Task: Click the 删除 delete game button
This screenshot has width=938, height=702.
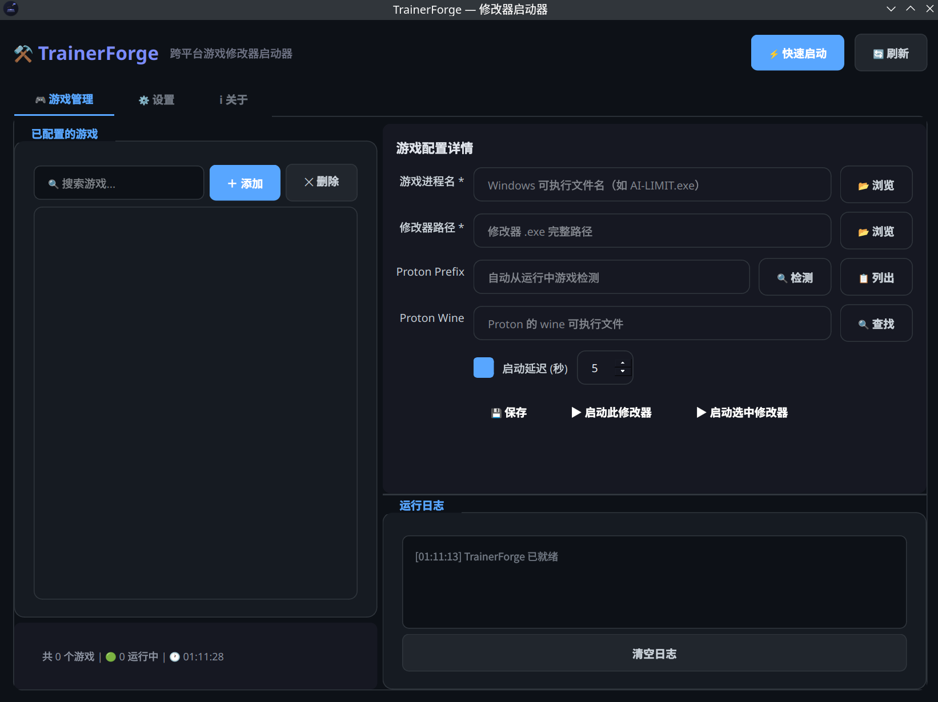Action: click(322, 182)
